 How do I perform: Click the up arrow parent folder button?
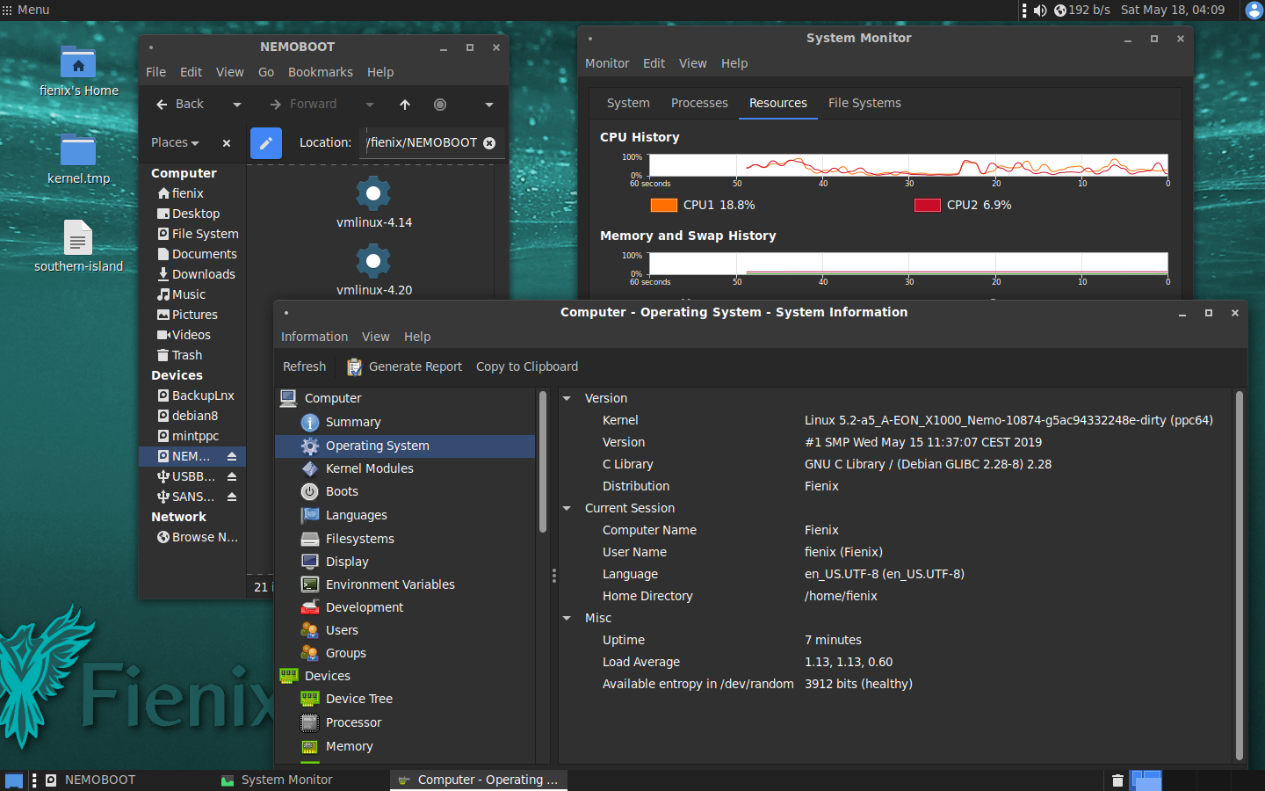[x=405, y=105]
